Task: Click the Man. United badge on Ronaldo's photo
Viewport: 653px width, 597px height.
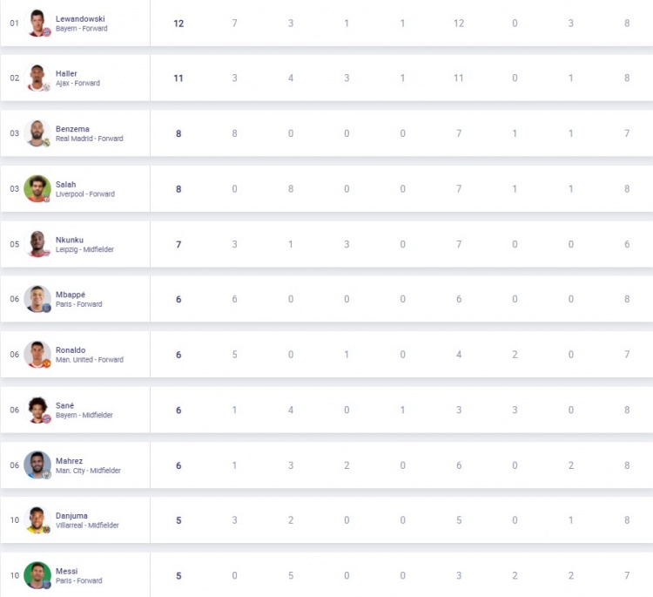Action: 47,363
